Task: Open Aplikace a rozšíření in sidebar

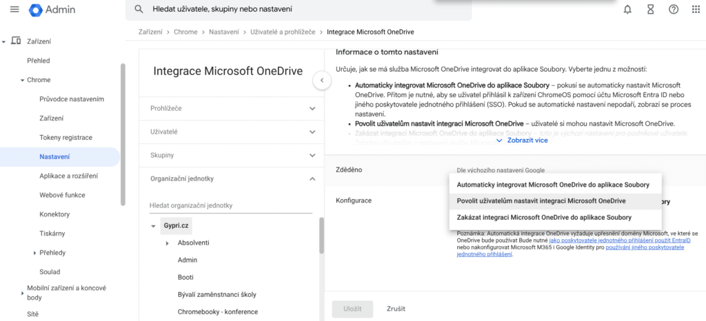Action: click(68, 176)
